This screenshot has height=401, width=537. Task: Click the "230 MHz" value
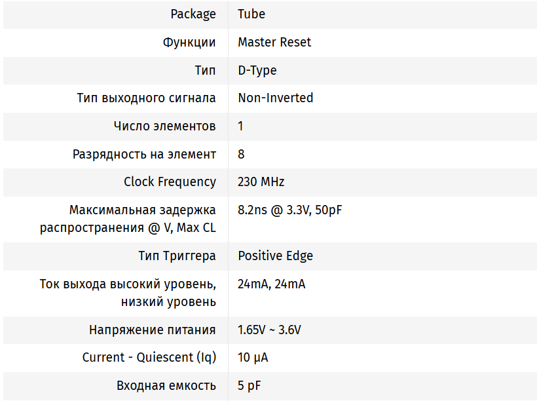(x=261, y=181)
